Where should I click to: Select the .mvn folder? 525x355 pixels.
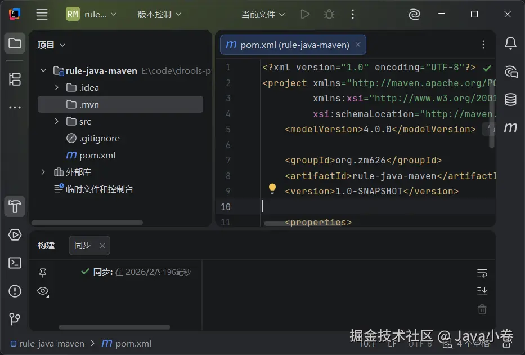coord(120,104)
